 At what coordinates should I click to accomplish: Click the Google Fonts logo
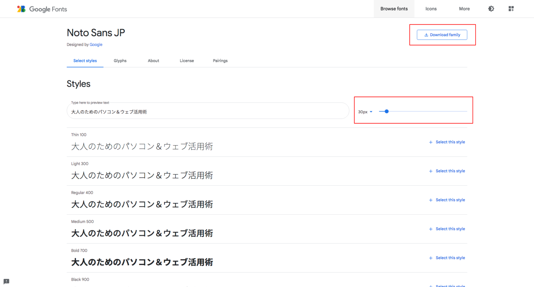(x=42, y=9)
